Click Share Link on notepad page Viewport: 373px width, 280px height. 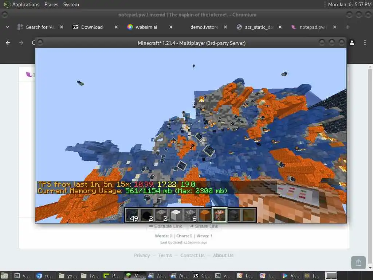[204, 226]
